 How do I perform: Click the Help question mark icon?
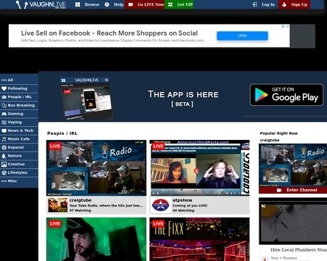pos(107,4)
